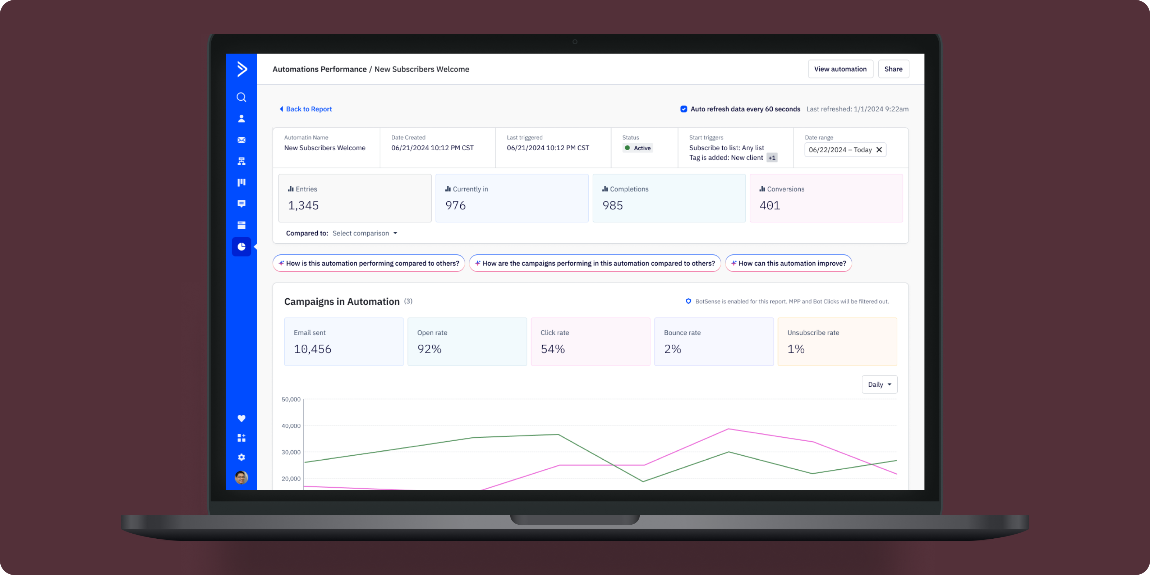The height and width of the screenshot is (575, 1150).
Task: Open Deals pipeline board icon
Action: 241,182
